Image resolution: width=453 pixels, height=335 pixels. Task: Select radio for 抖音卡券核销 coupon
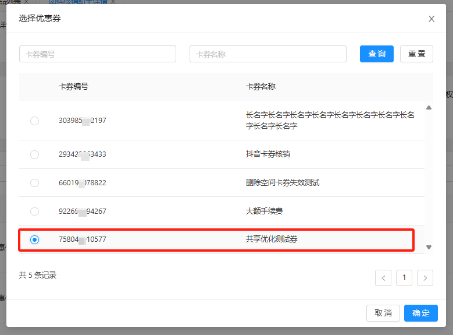pos(34,154)
